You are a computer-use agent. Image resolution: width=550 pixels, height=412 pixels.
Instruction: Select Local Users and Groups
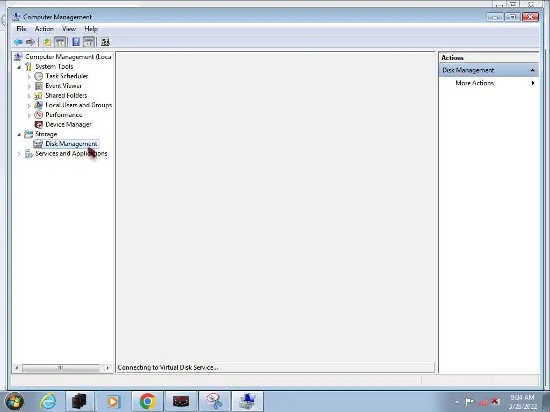click(78, 105)
